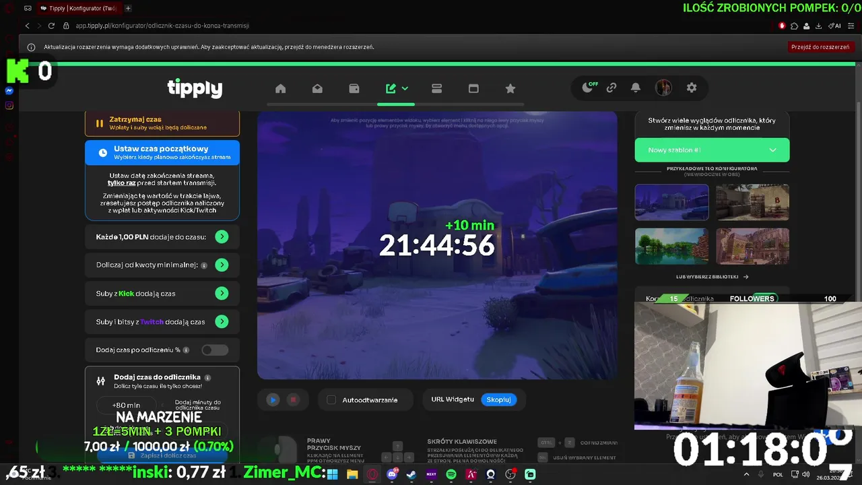Open the user profile avatar
The width and height of the screenshot is (862, 485).
(x=663, y=88)
